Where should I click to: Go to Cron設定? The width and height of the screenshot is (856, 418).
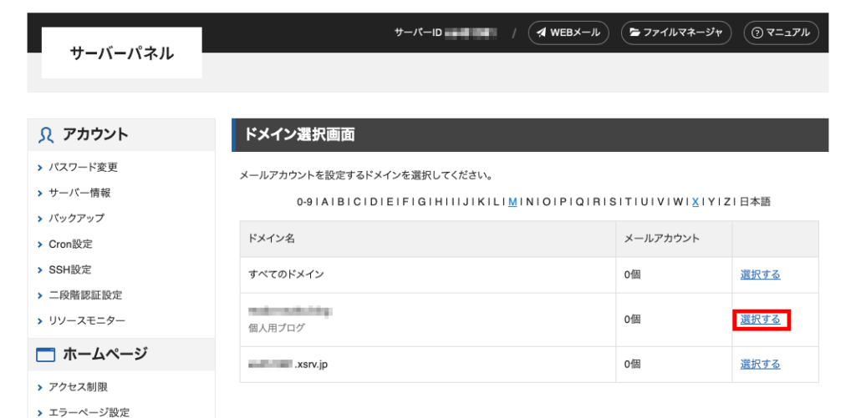tap(70, 244)
